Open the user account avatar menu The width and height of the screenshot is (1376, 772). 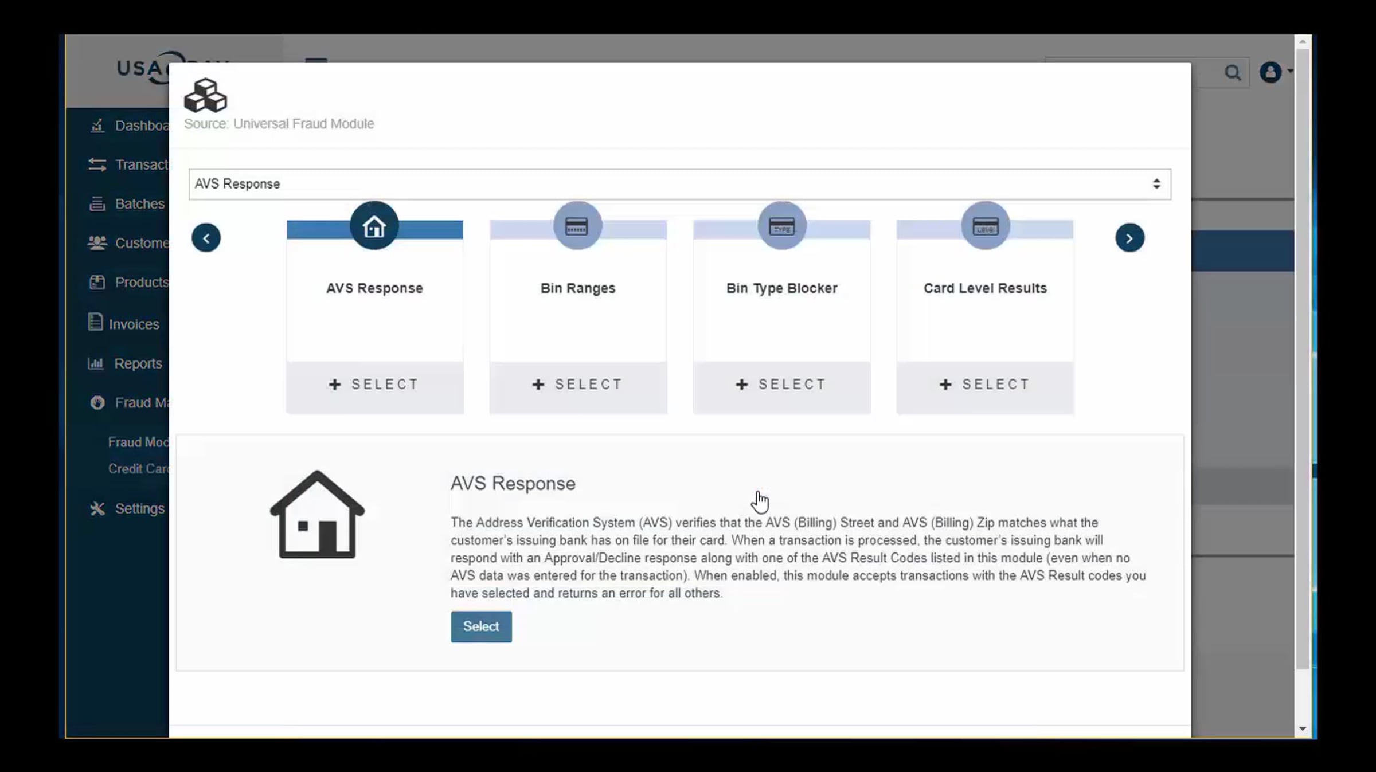[1271, 72]
